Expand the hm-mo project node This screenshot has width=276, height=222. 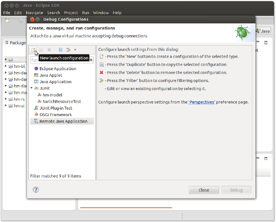coord(6,92)
